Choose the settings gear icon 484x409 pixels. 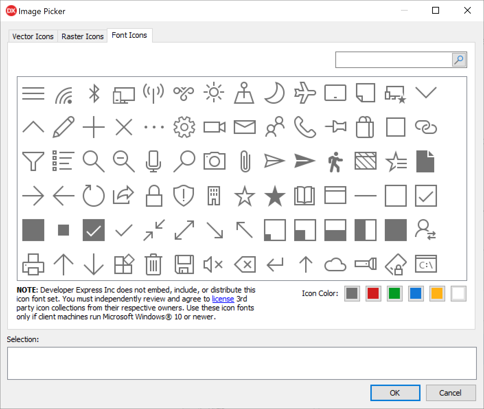pos(184,127)
